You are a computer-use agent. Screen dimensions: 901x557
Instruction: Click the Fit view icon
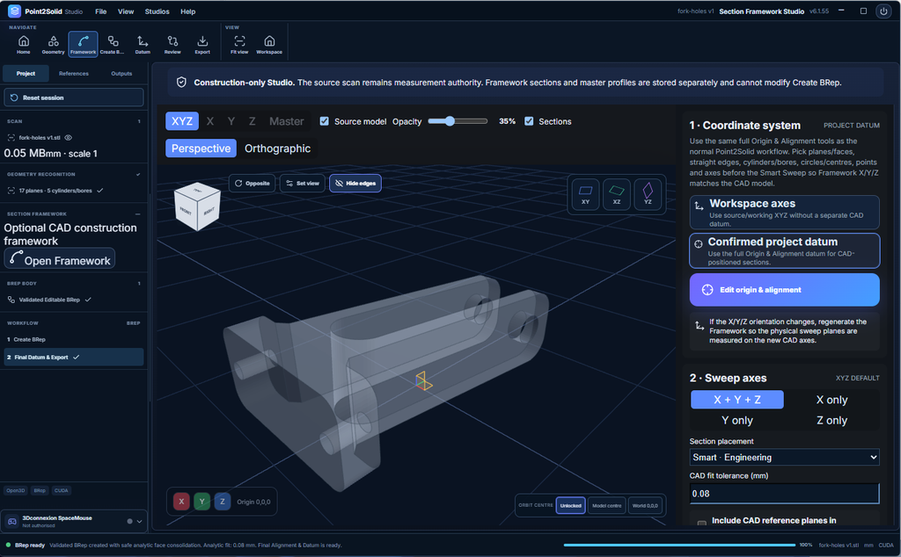pyautogui.click(x=239, y=44)
